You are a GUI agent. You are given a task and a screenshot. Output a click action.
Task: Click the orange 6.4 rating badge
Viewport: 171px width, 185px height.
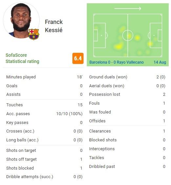(x=78, y=58)
